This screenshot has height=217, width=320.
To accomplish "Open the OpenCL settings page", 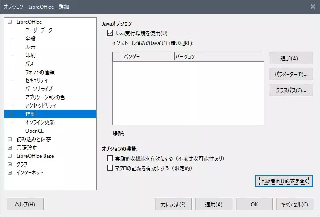I will click(x=34, y=131).
